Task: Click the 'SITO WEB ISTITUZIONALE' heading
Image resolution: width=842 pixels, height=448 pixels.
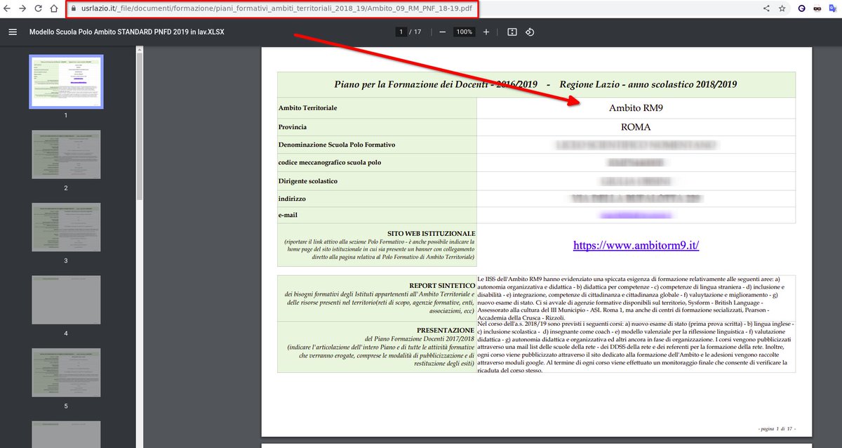Action: coord(432,232)
